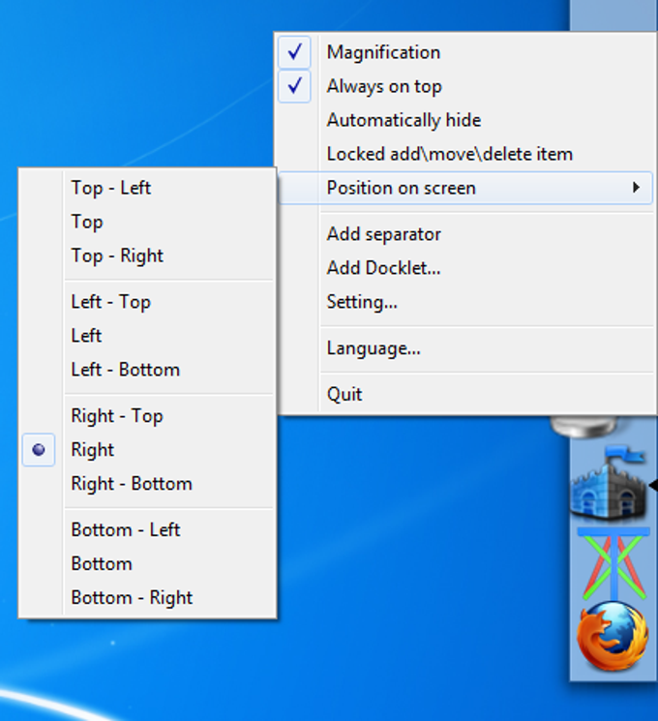Expand the Position on screen submenu
Image resolution: width=658 pixels, height=721 pixels.
click(464, 188)
